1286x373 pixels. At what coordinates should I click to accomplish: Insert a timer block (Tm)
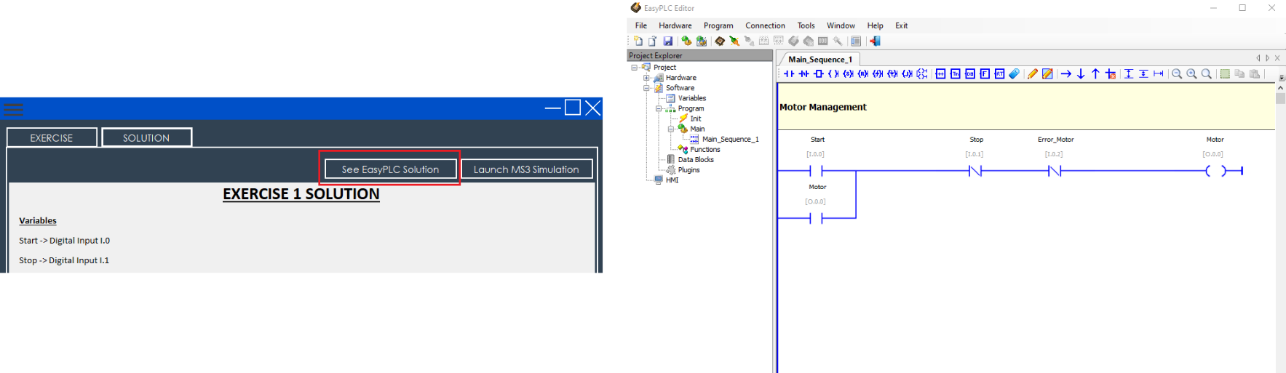click(956, 73)
